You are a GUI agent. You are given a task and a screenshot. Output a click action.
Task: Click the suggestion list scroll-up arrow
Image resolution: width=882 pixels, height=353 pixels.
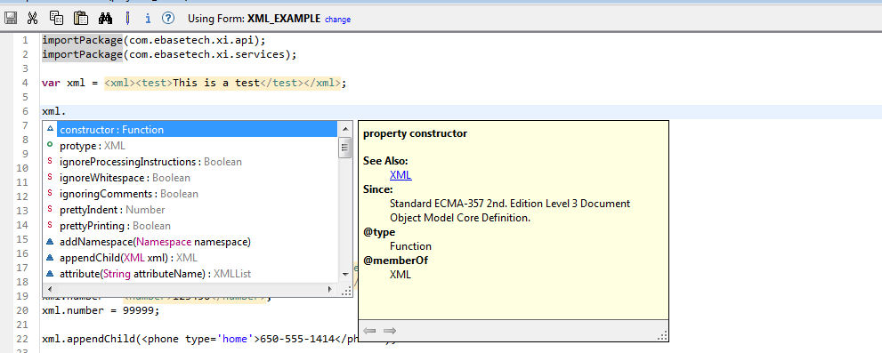point(345,129)
